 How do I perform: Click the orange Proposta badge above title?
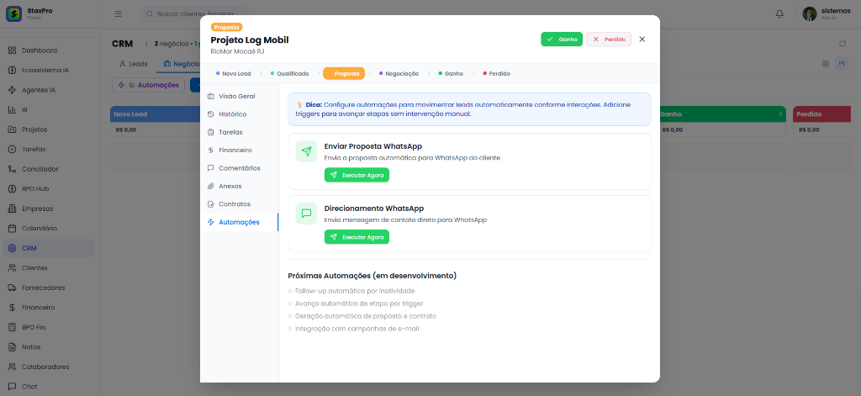click(226, 27)
